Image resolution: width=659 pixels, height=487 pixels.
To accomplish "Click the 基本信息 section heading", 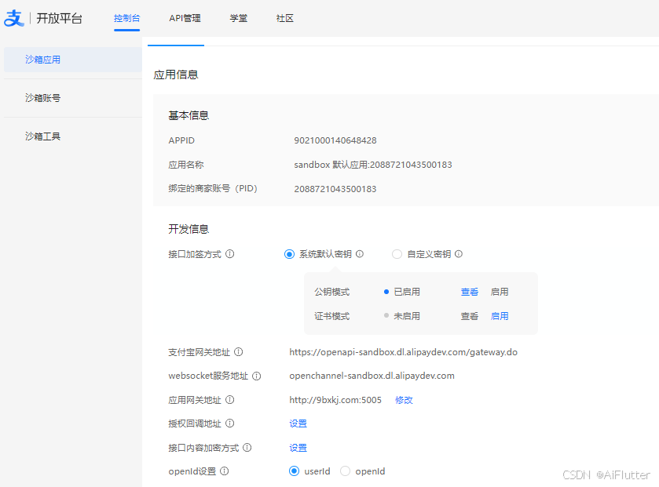I will pyautogui.click(x=189, y=115).
